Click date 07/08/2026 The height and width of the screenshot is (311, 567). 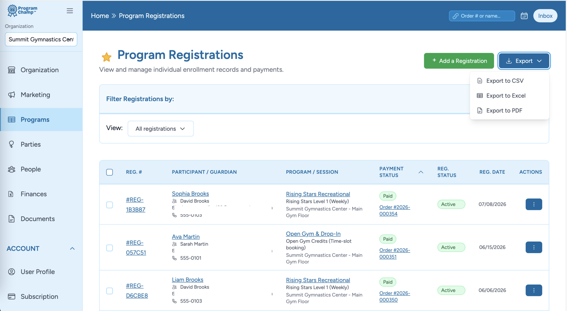(492, 204)
